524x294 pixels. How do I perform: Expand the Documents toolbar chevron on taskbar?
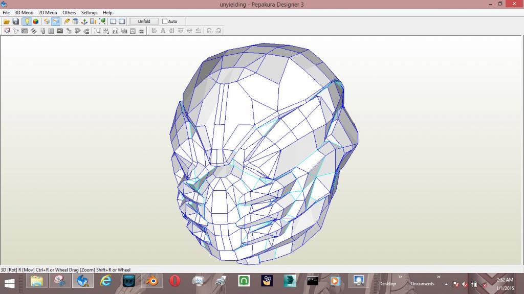click(x=439, y=277)
